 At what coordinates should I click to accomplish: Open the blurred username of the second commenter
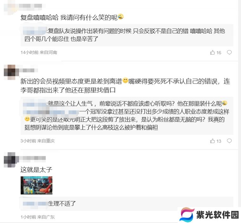tap(29, 70)
